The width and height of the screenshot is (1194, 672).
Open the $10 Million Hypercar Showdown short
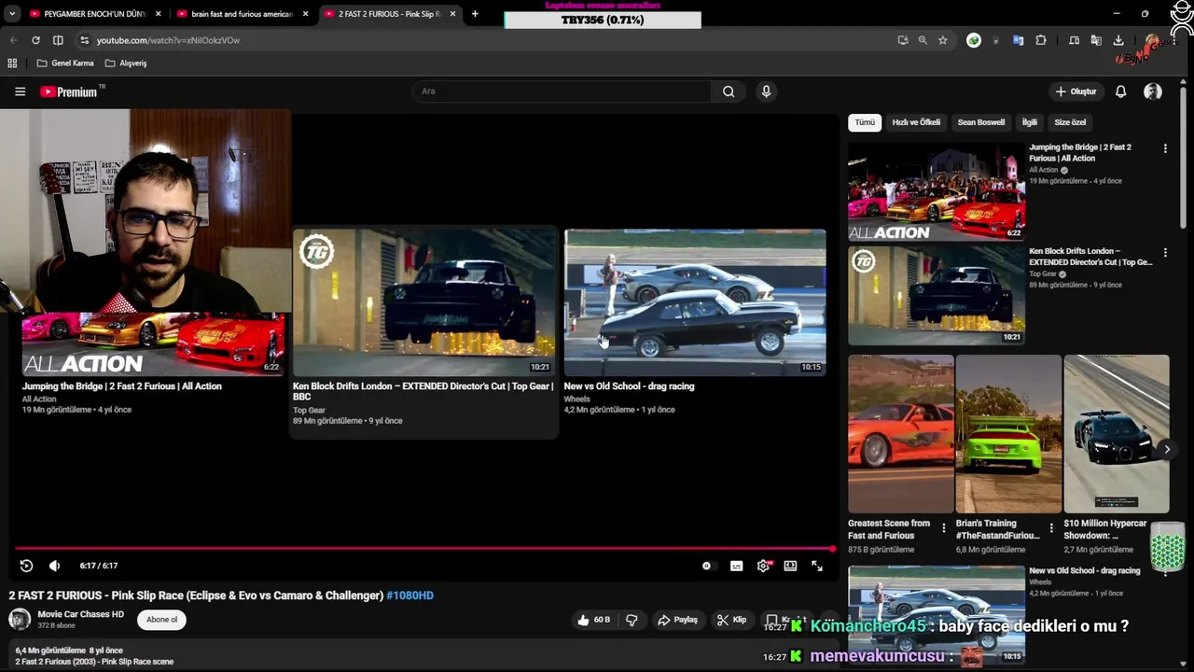click(1117, 433)
